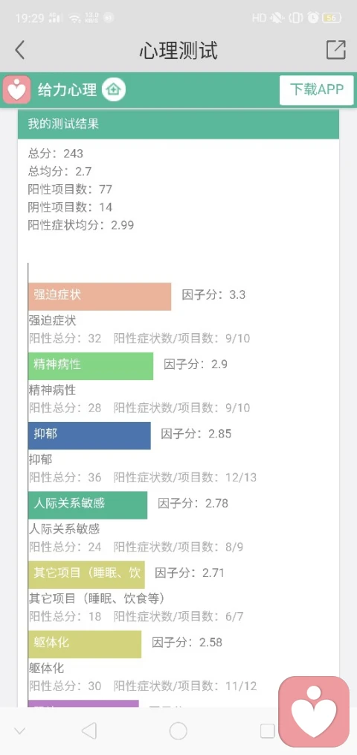Select the 人际关系敏感 teal bar

(88, 505)
